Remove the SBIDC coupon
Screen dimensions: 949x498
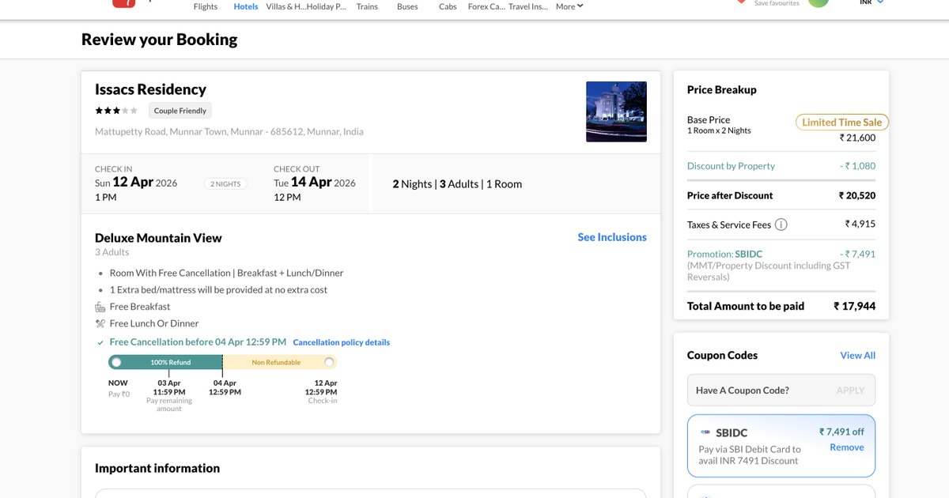click(x=847, y=447)
